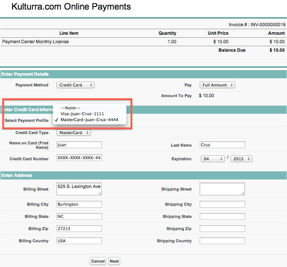Image resolution: width=287 pixels, height=267 pixels.
Task: Click the Last Name field containing Cruz
Action: (x=222, y=145)
